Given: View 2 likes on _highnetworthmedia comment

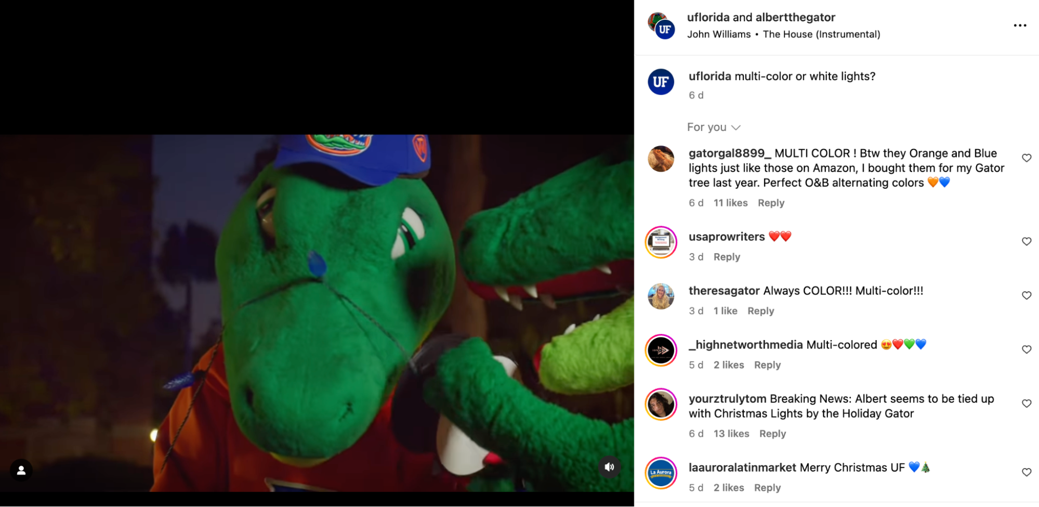Looking at the screenshot, I should pyautogui.click(x=728, y=365).
